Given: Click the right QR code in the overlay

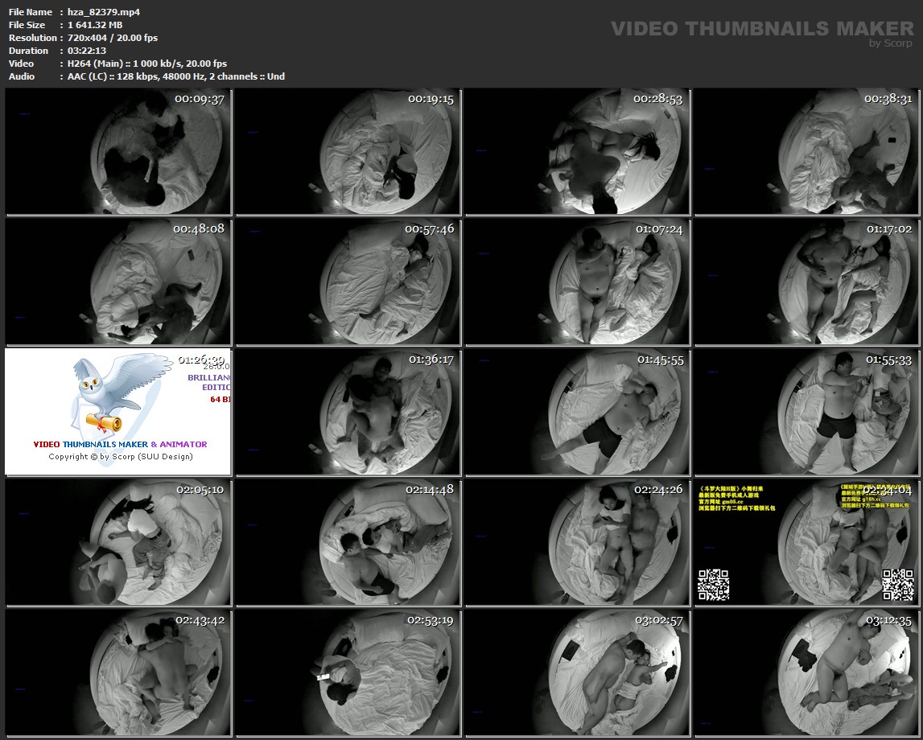Looking at the screenshot, I should [897, 585].
